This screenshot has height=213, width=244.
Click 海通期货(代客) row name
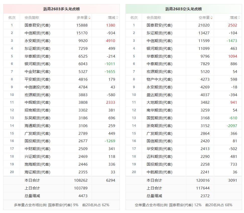37,126
